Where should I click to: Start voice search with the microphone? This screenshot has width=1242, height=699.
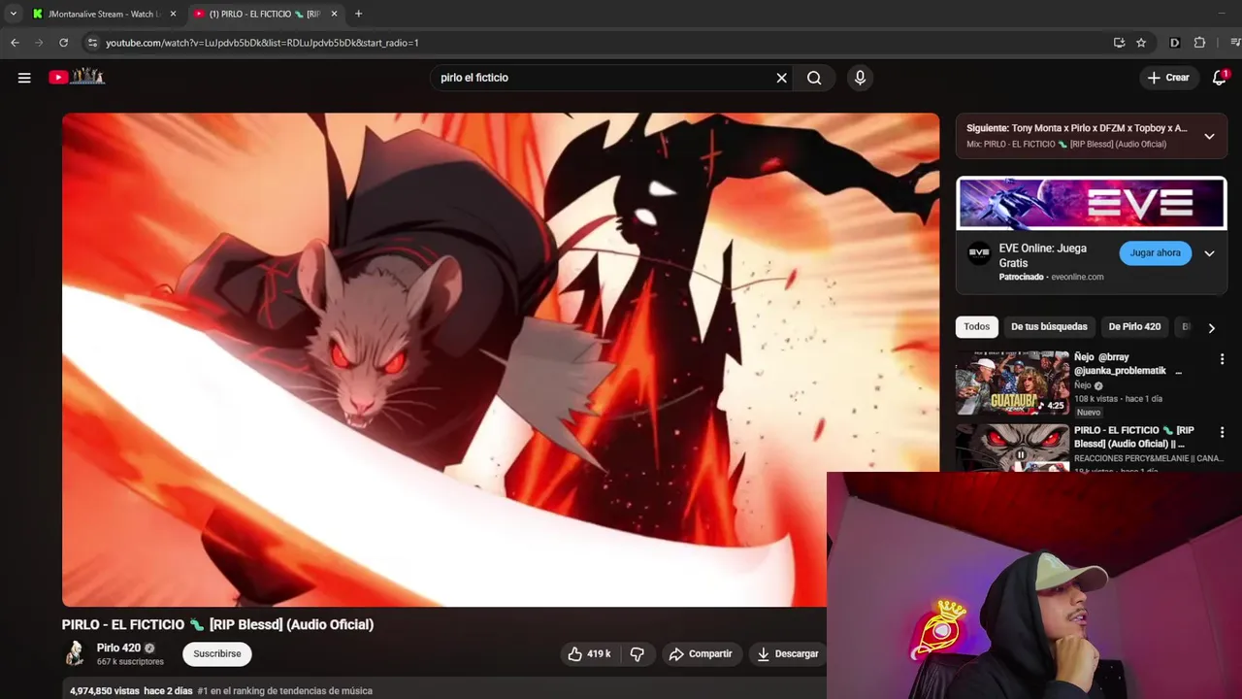860,78
